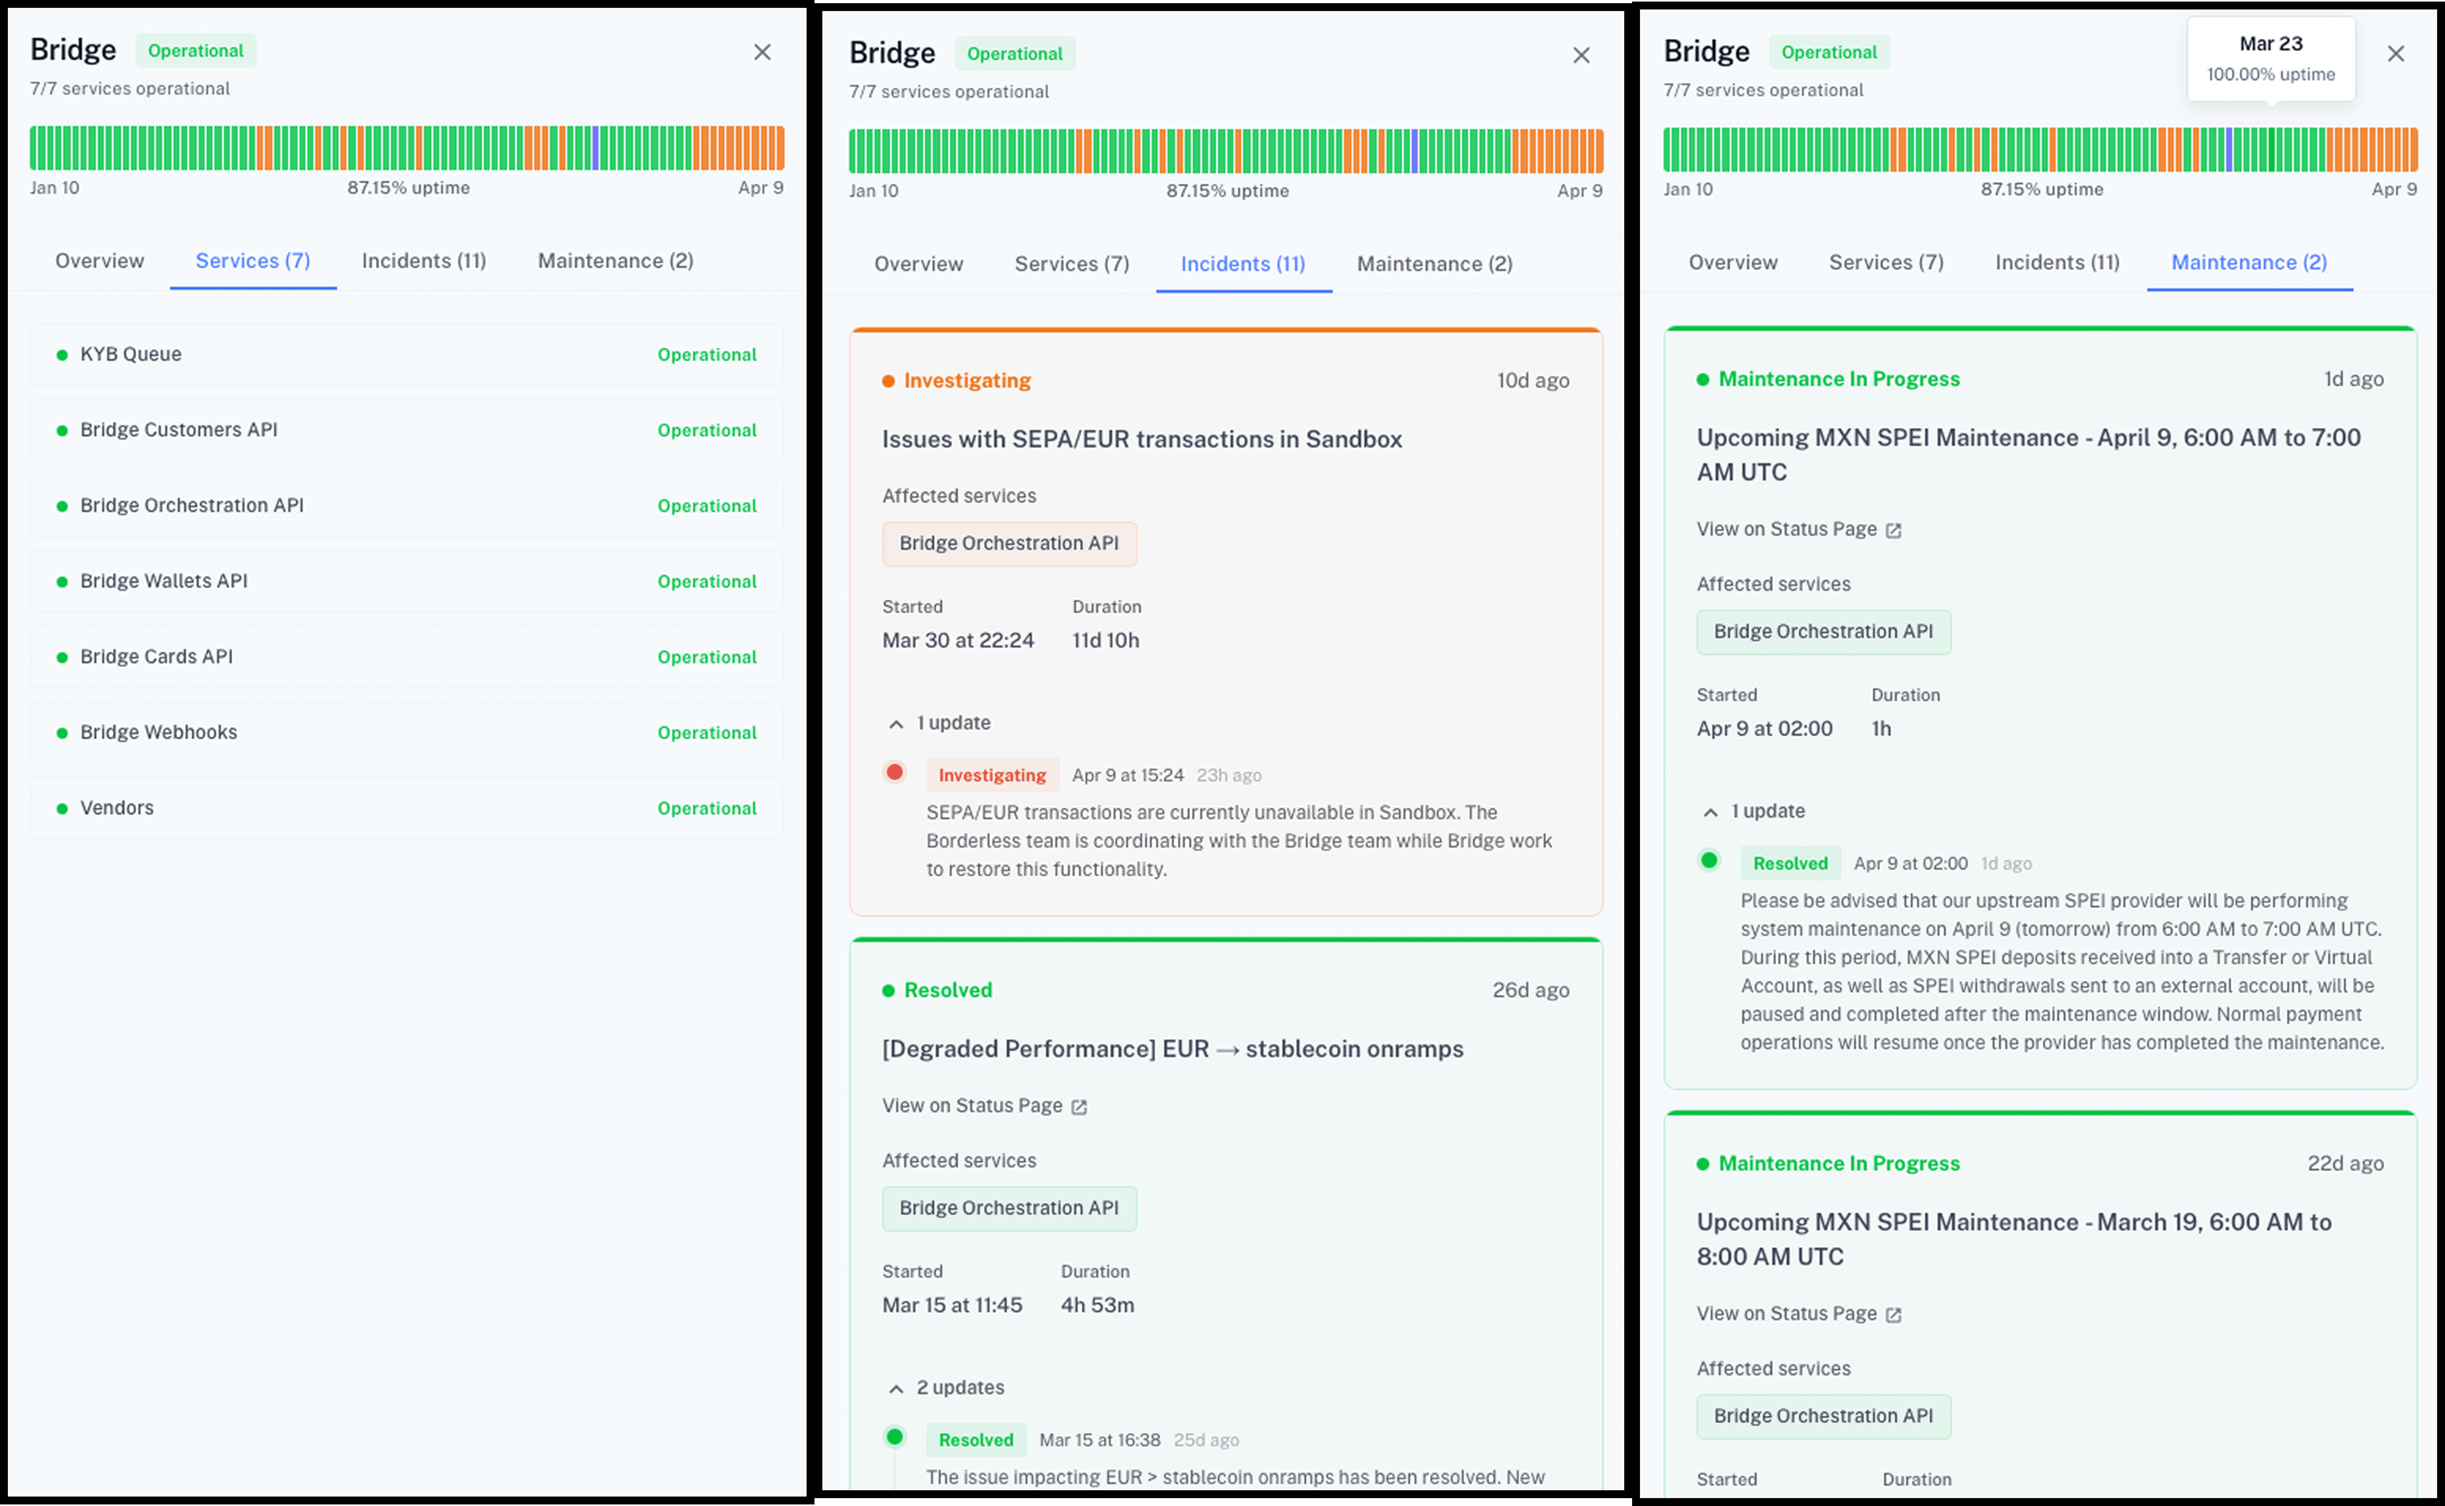Image resolution: width=2445 pixels, height=1506 pixels.
Task: Click the purple bar in left uptime chart
Action: click(595, 148)
